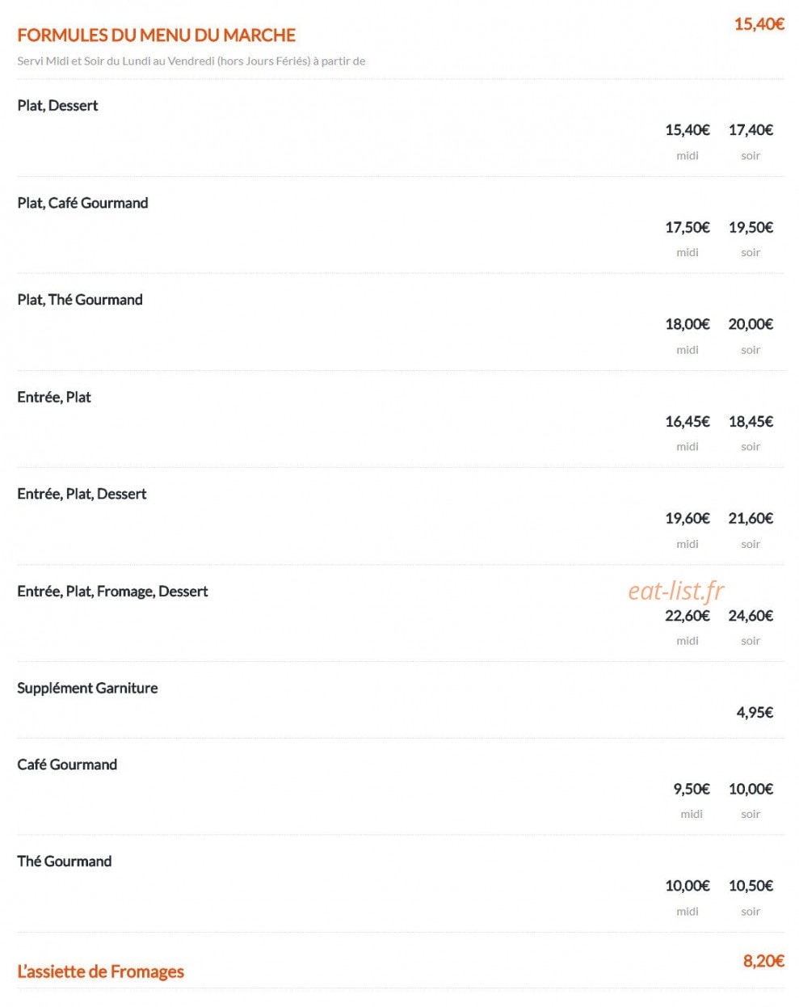Click the 15,40€ midi price for Plat, Dessert
Screen dimensions: 799x1007
[688, 129]
